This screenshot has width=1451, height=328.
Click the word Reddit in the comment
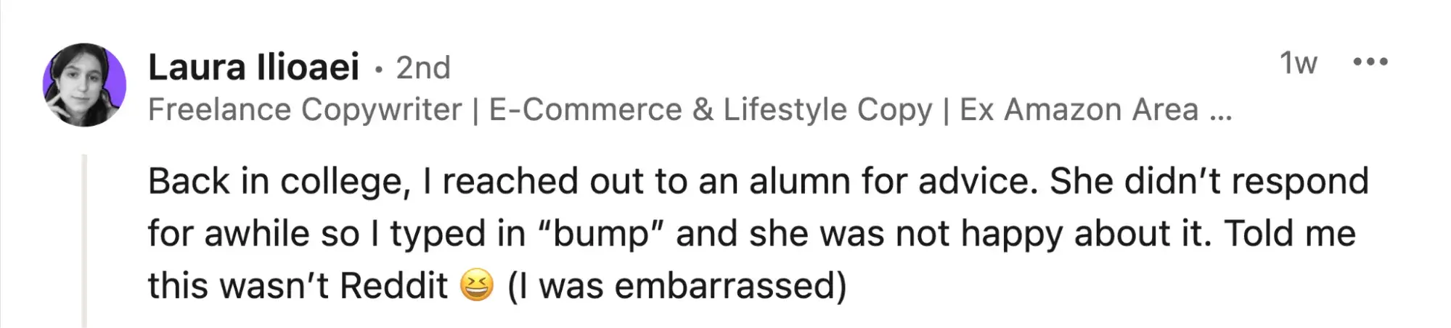tap(393, 285)
